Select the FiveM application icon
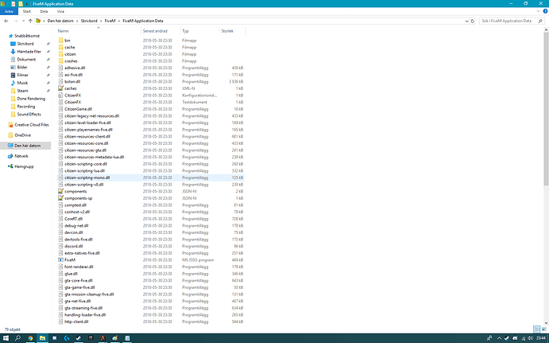This screenshot has width=549, height=343. tap(61, 260)
